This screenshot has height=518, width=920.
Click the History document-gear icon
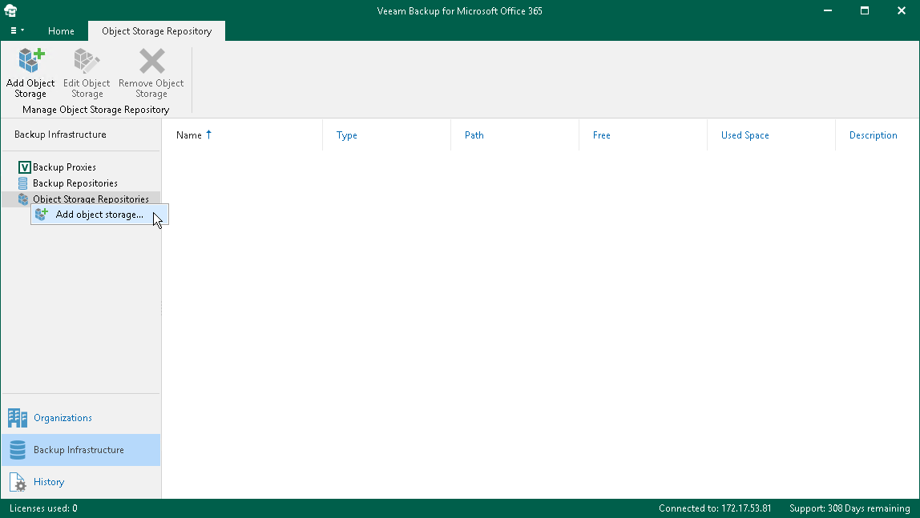(x=18, y=482)
